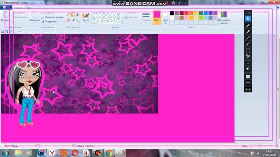280x157 pixels.
Task: Open the Кисти brushes dropdown
Action: click(x=86, y=17)
